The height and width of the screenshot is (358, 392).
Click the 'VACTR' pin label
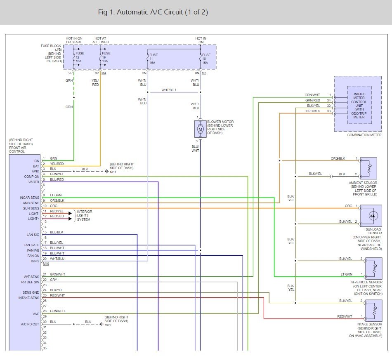click(x=34, y=182)
